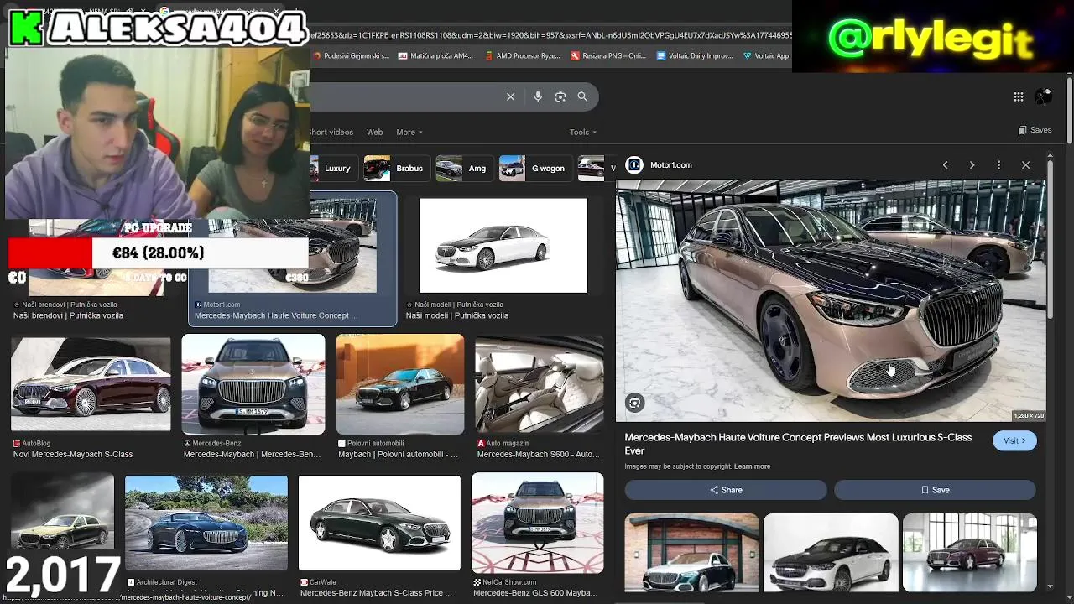Open the Matična ploča AM4 bookmark
The width and height of the screenshot is (1074, 604).
pos(435,56)
